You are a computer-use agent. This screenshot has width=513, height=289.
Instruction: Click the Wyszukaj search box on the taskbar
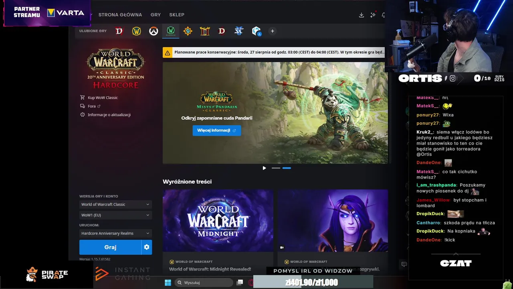click(204, 283)
